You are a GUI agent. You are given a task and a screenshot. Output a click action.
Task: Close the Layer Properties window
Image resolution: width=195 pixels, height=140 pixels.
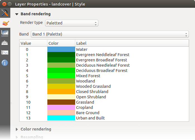pyautogui.click(x=4, y=4)
